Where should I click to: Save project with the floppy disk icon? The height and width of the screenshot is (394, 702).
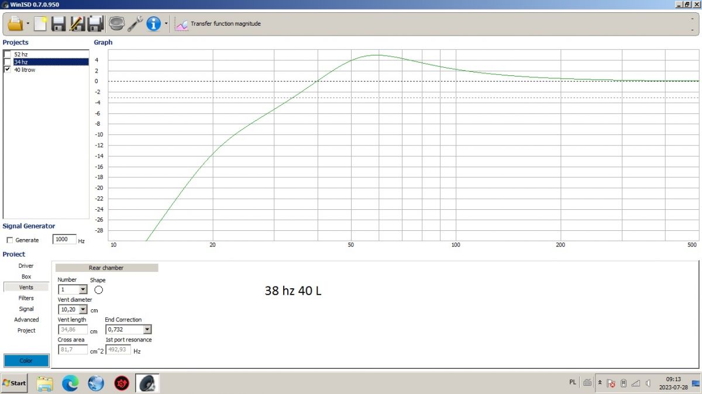[x=58, y=24]
